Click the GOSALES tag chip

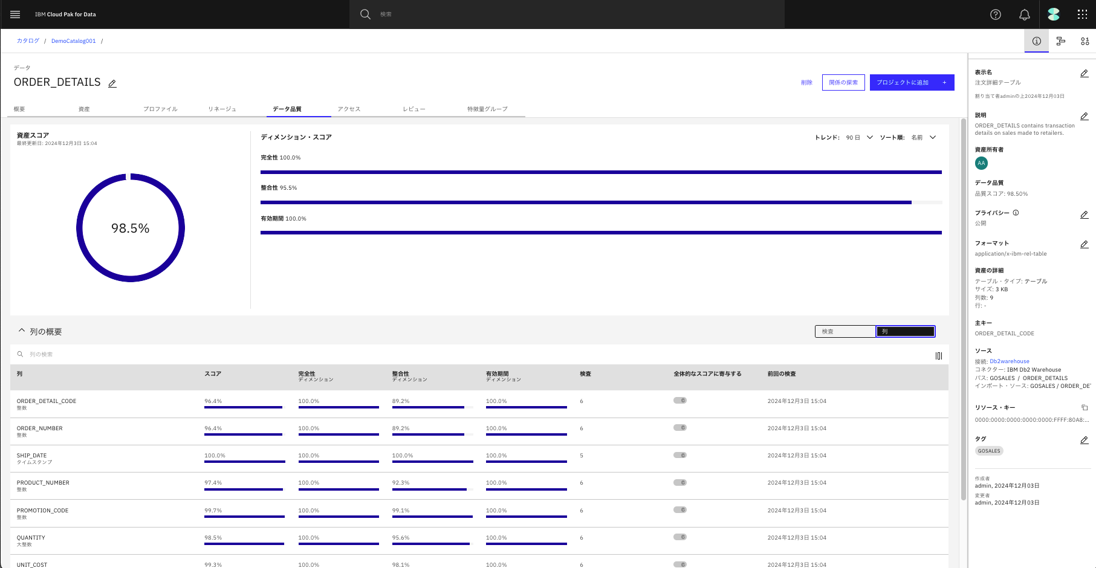pos(989,451)
